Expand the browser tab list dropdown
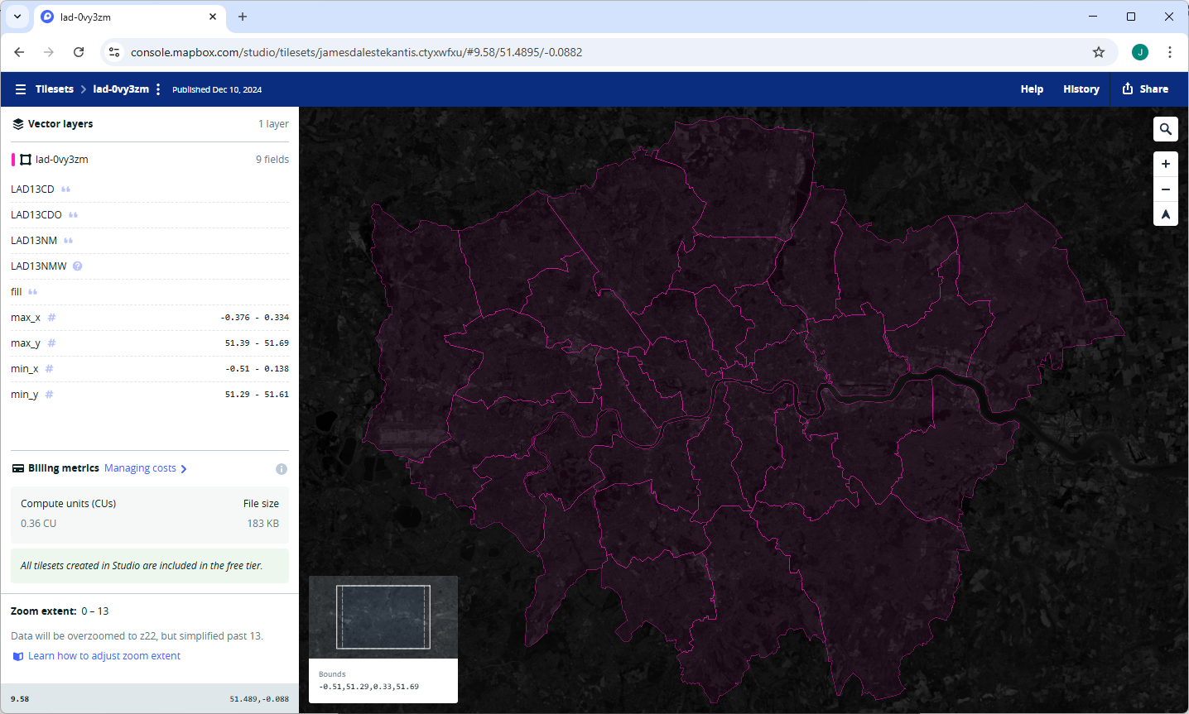This screenshot has width=1189, height=714. coord(17,17)
